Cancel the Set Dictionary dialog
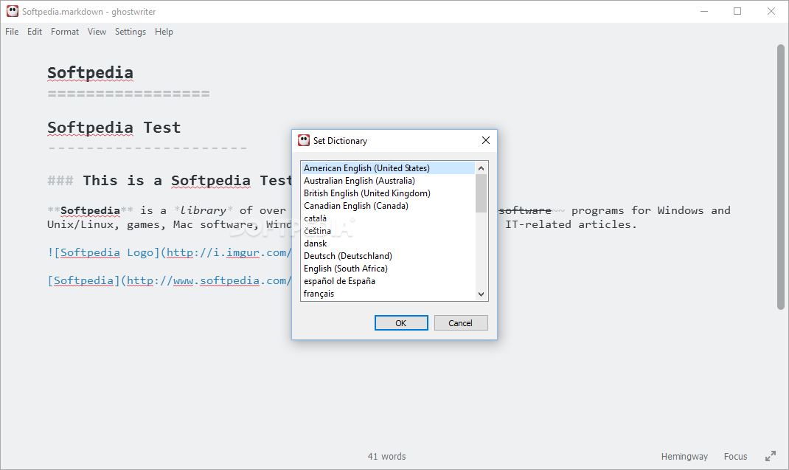789x470 pixels. pyautogui.click(x=461, y=323)
